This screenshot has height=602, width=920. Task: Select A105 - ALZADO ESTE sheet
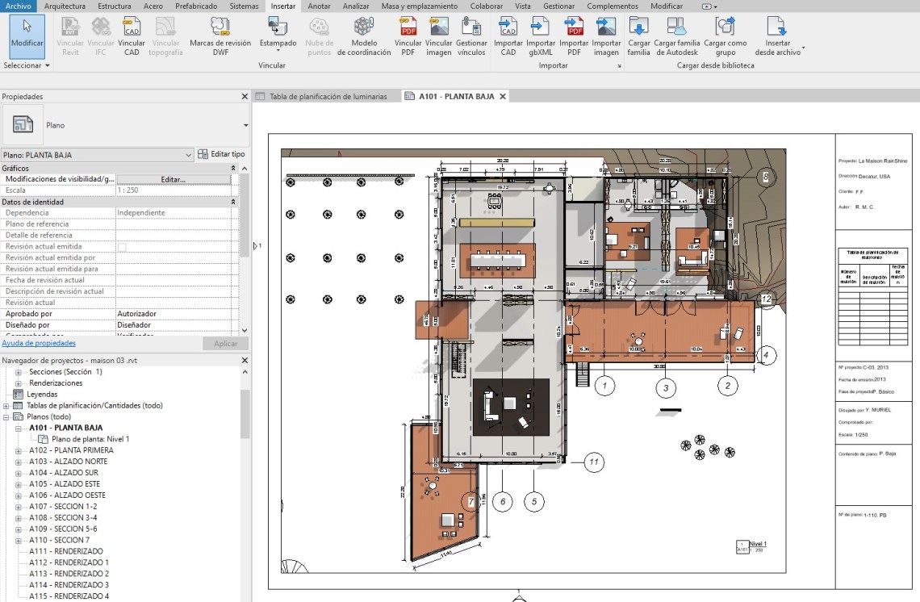pos(65,484)
